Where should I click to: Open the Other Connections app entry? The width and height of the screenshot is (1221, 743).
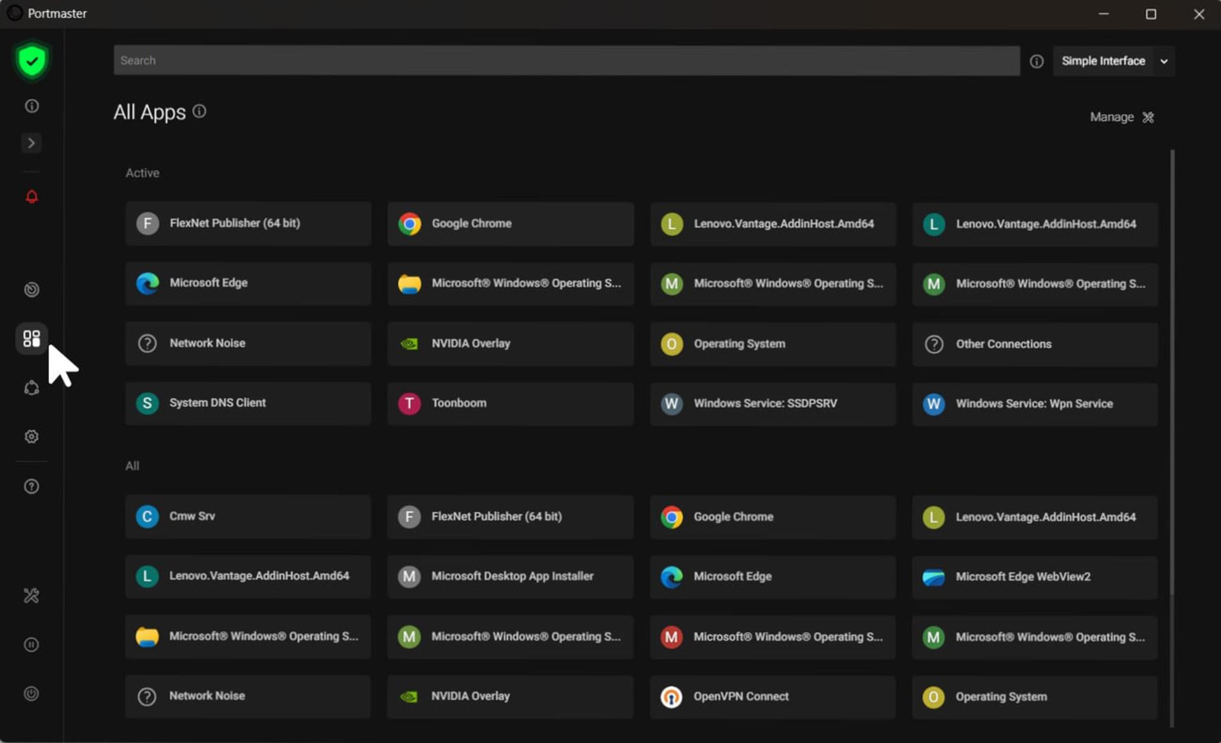[x=1035, y=344]
